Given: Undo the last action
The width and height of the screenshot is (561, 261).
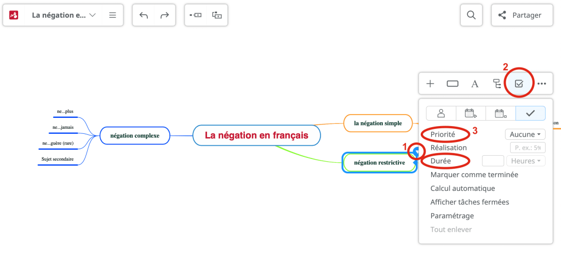Looking at the screenshot, I should tap(144, 15).
